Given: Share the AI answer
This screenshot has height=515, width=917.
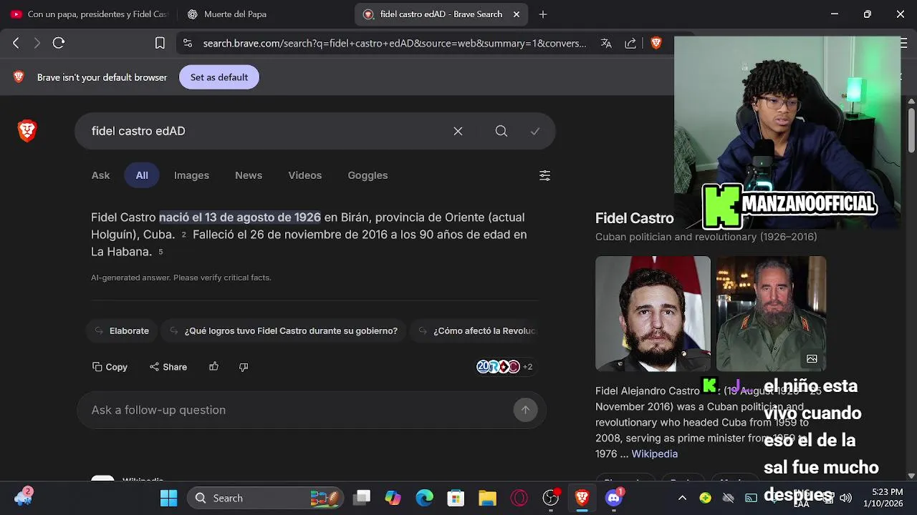Looking at the screenshot, I should pyautogui.click(x=168, y=367).
